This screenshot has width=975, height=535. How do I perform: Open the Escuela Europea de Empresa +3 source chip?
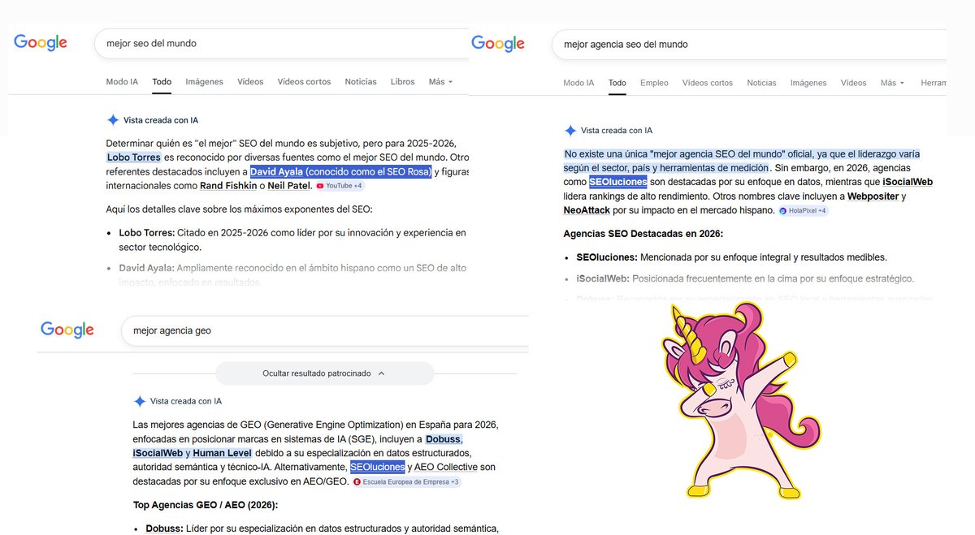(406, 482)
